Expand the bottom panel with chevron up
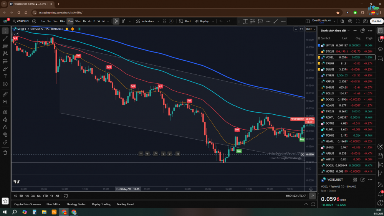 306,204
